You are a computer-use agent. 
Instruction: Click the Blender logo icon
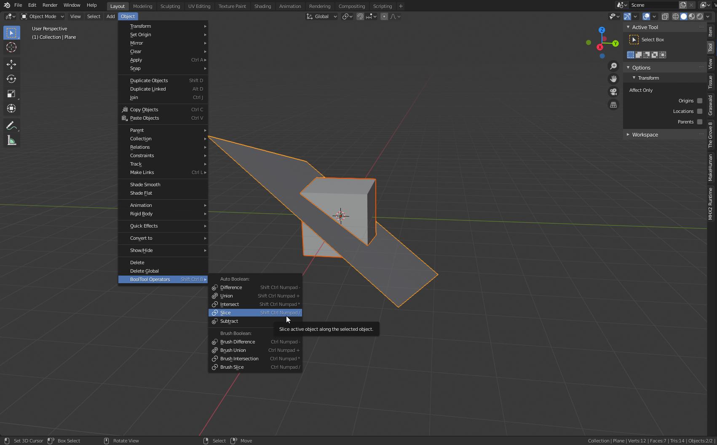click(7, 5)
